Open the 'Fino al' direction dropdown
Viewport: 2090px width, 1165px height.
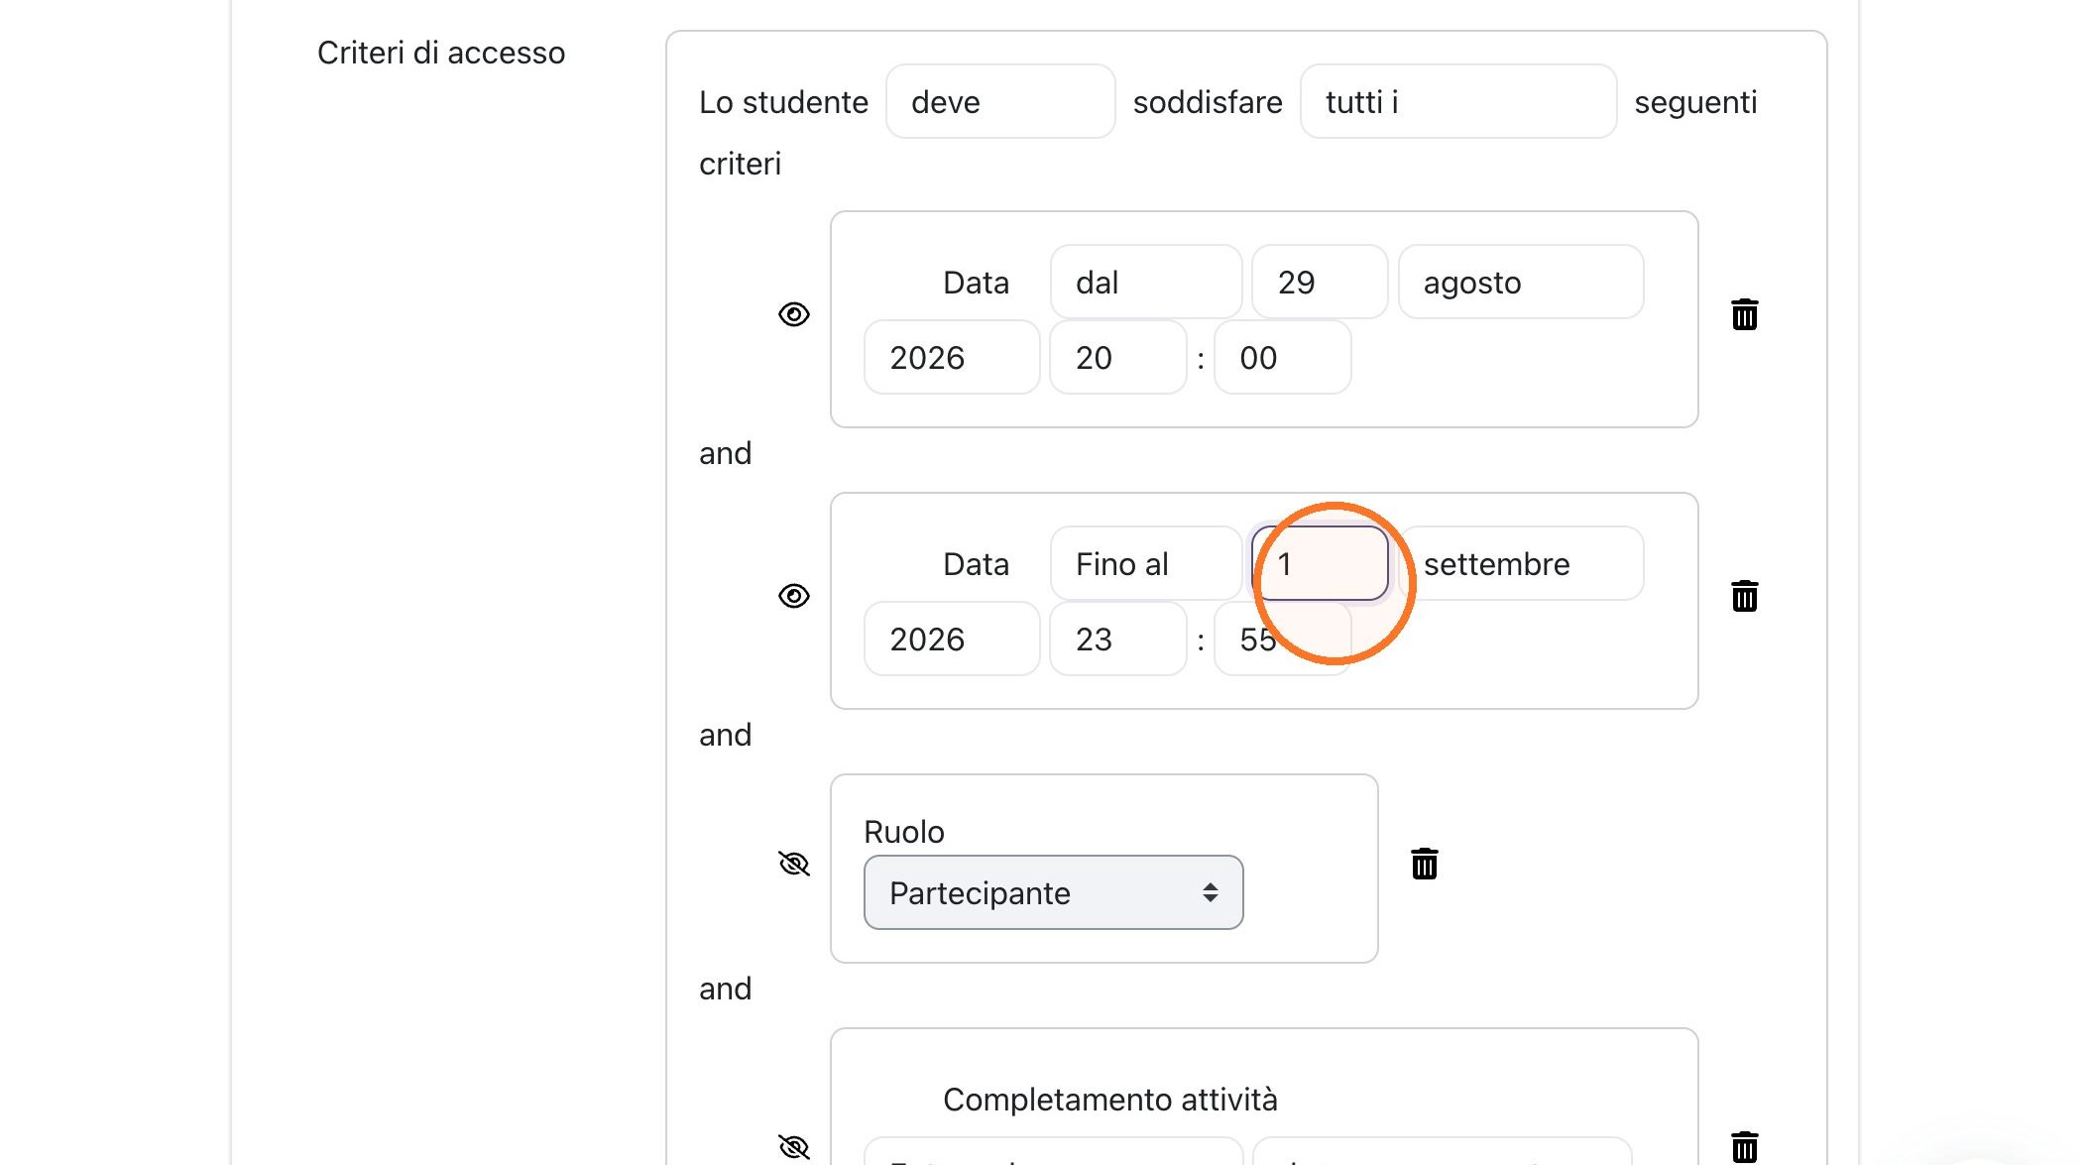[1146, 564]
